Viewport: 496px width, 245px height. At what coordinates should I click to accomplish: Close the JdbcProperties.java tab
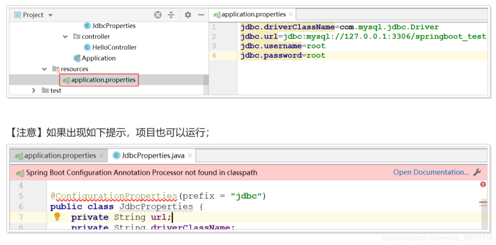pyautogui.click(x=190, y=156)
